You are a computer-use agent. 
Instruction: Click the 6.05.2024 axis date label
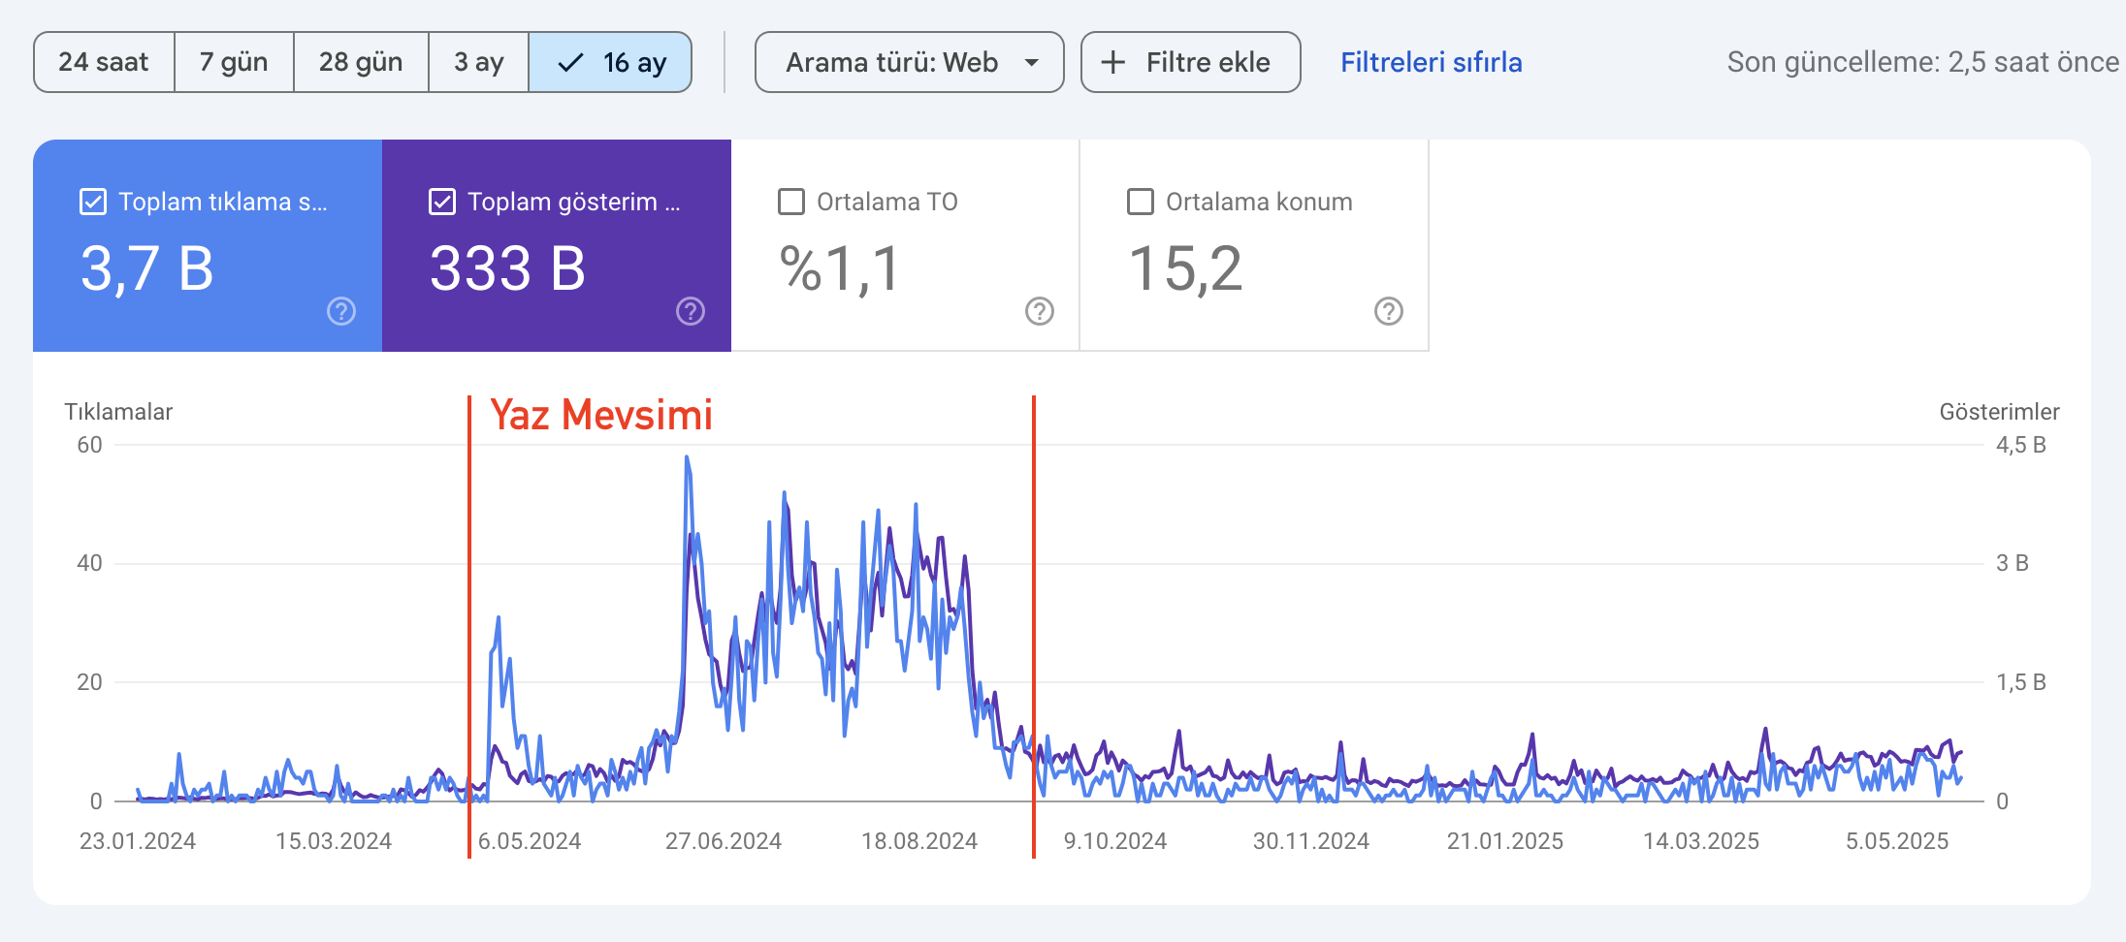[x=530, y=841]
